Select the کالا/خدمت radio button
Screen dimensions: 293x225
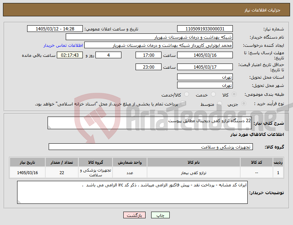tap(186, 94)
